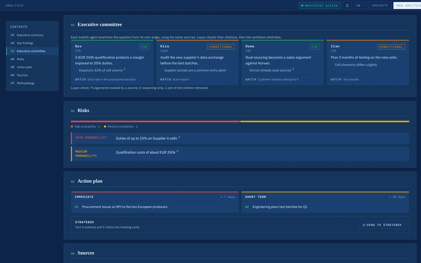Click the Immediate column header
421x263 pixels.
[155, 197]
